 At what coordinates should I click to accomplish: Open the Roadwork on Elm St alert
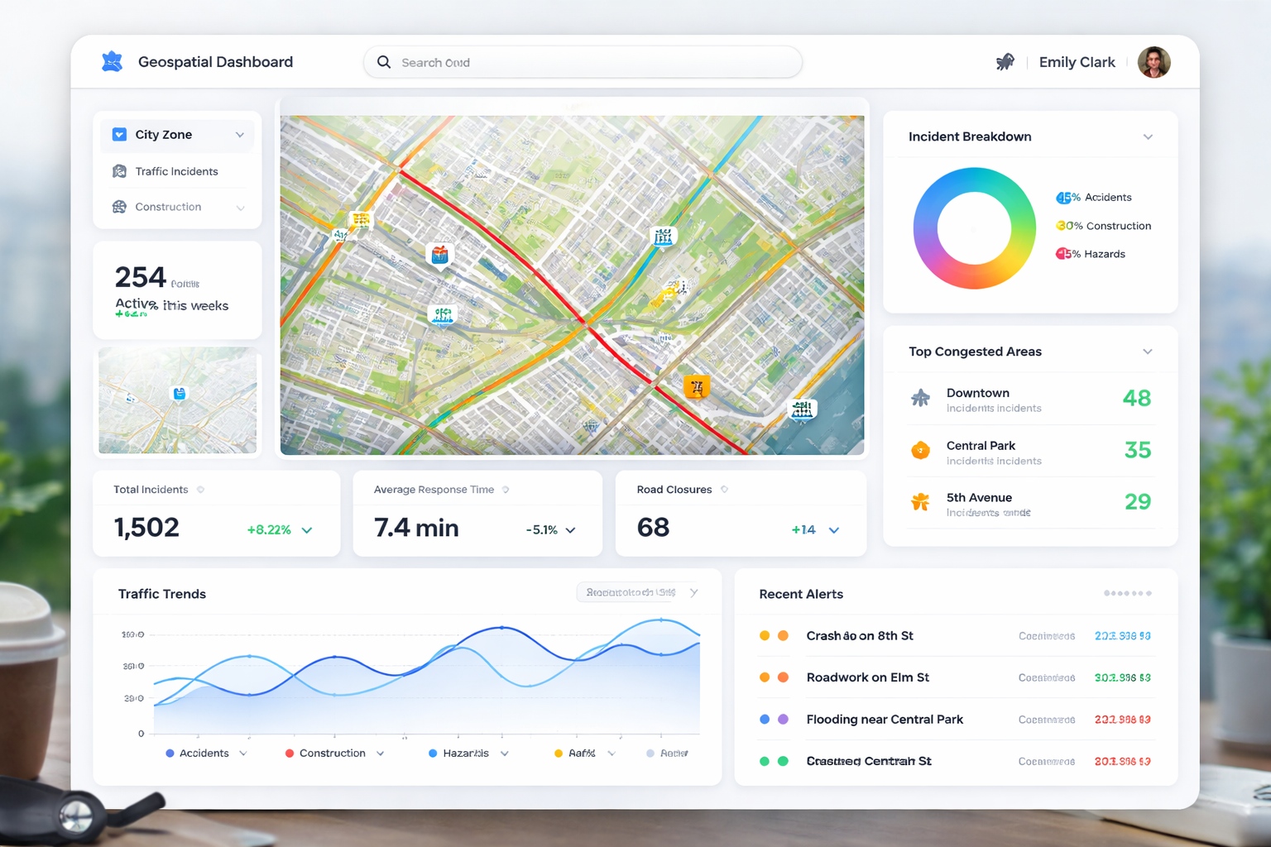tap(867, 677)
